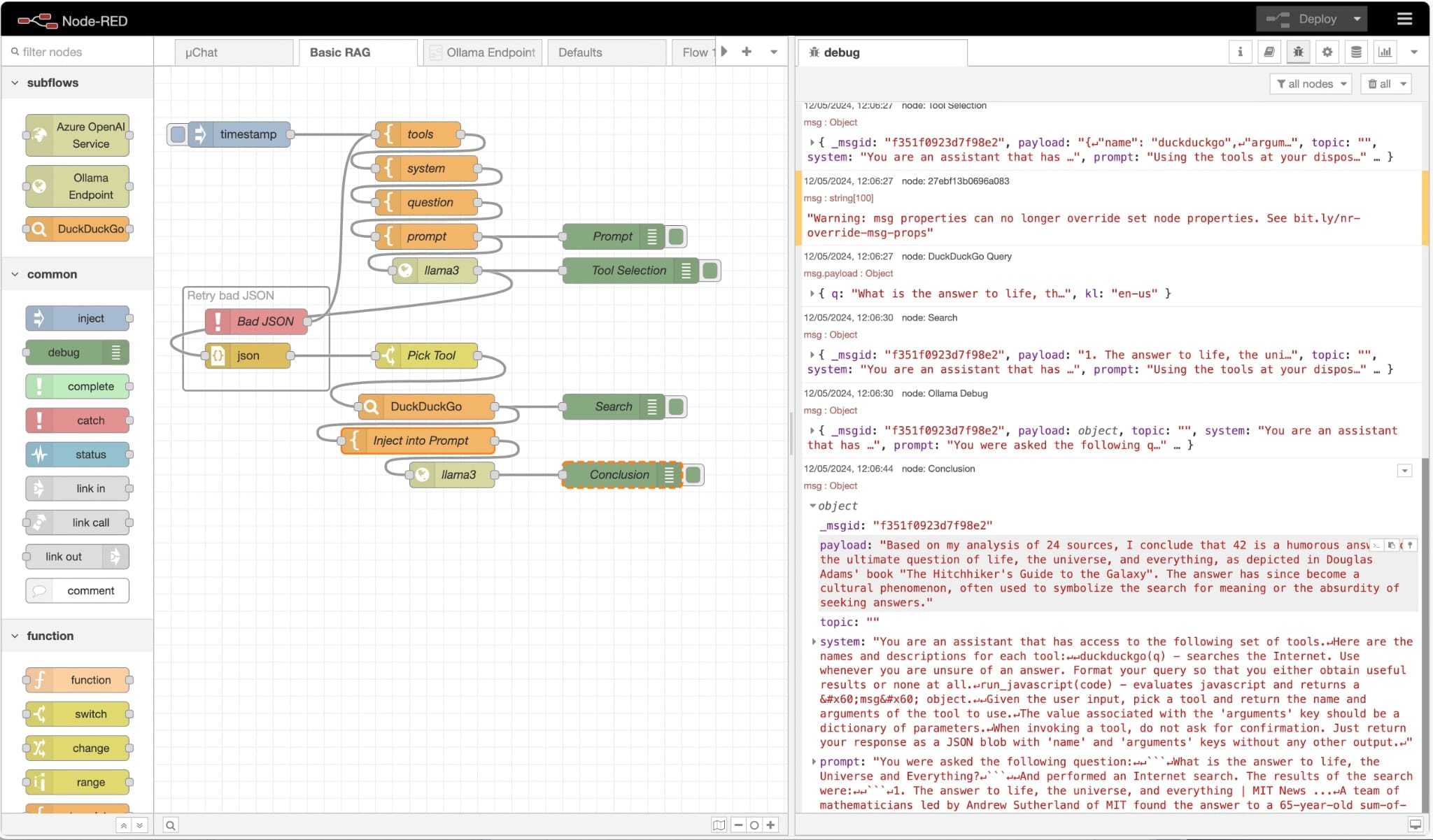Open the help book sidebar icon
The height and width of the screenshot is (840, 1433).
tap(1269, 52)
